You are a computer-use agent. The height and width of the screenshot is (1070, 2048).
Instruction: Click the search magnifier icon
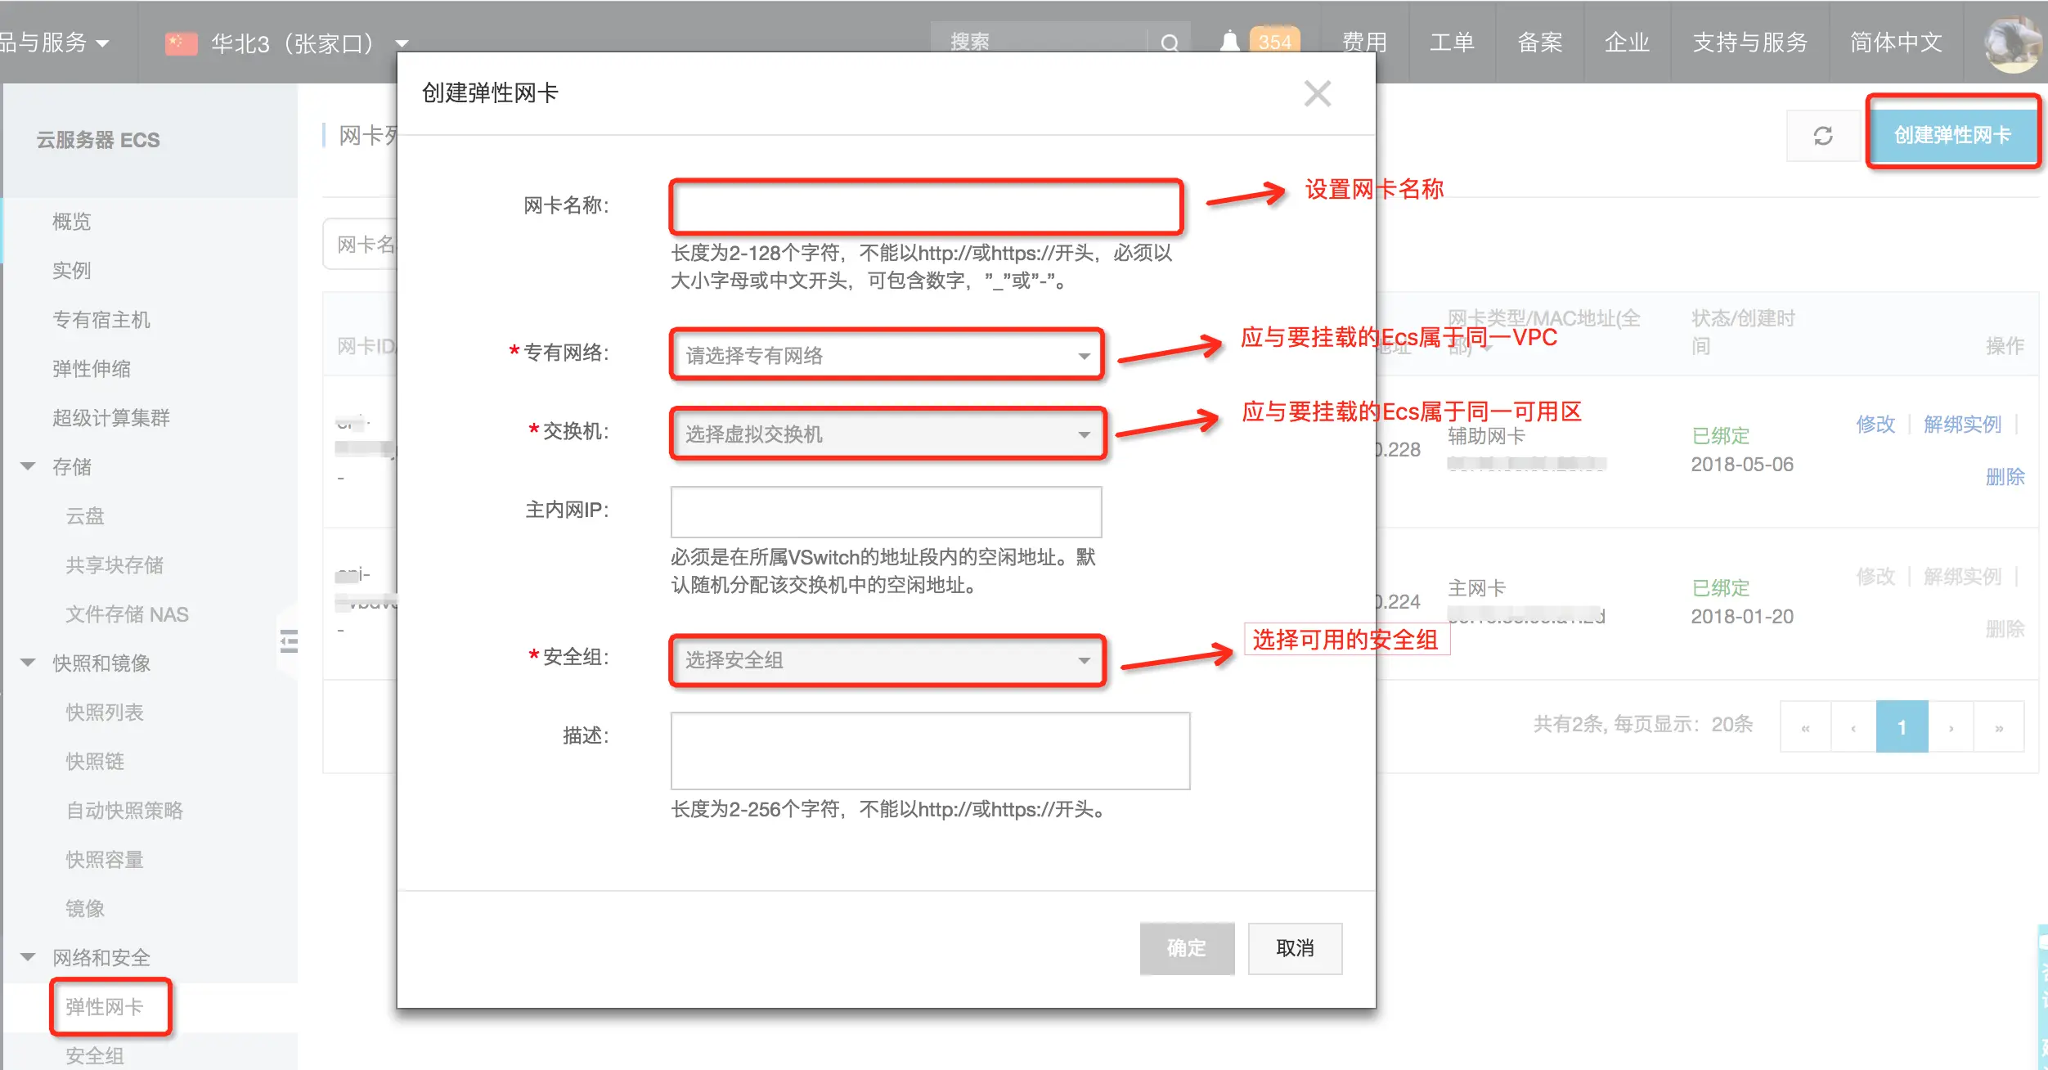click(1170, 43)
